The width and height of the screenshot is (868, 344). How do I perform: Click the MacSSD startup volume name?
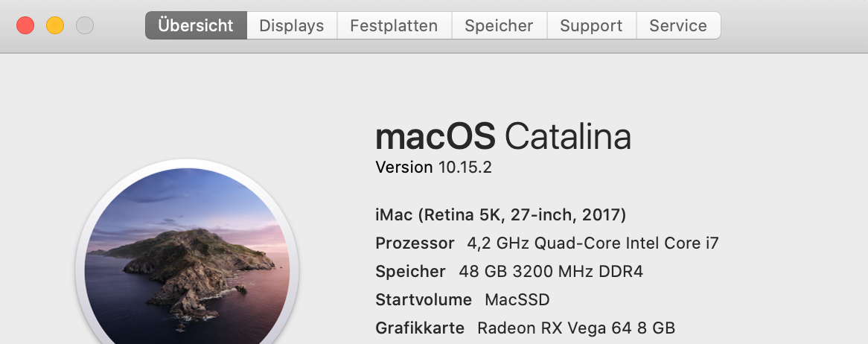pyautogui.click(x=517, y=300)
